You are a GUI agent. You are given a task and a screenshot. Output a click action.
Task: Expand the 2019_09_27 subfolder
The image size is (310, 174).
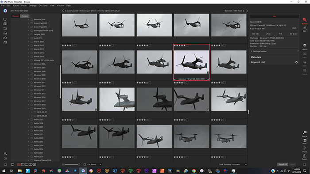[x=32, y=112]
